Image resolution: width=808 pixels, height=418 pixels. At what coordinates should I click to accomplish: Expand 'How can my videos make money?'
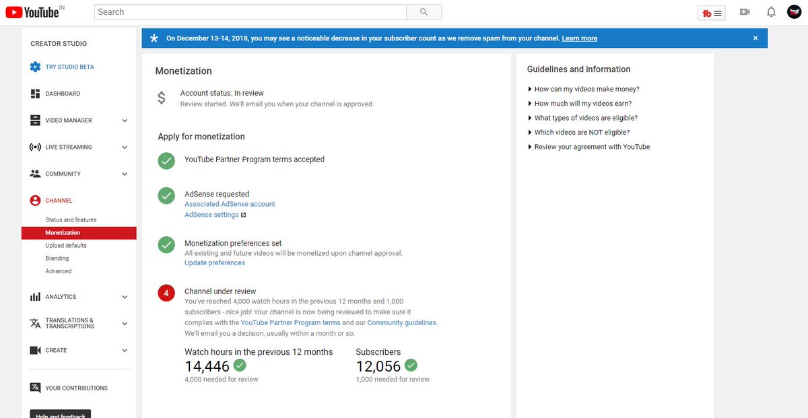click(x=583, y=89)
